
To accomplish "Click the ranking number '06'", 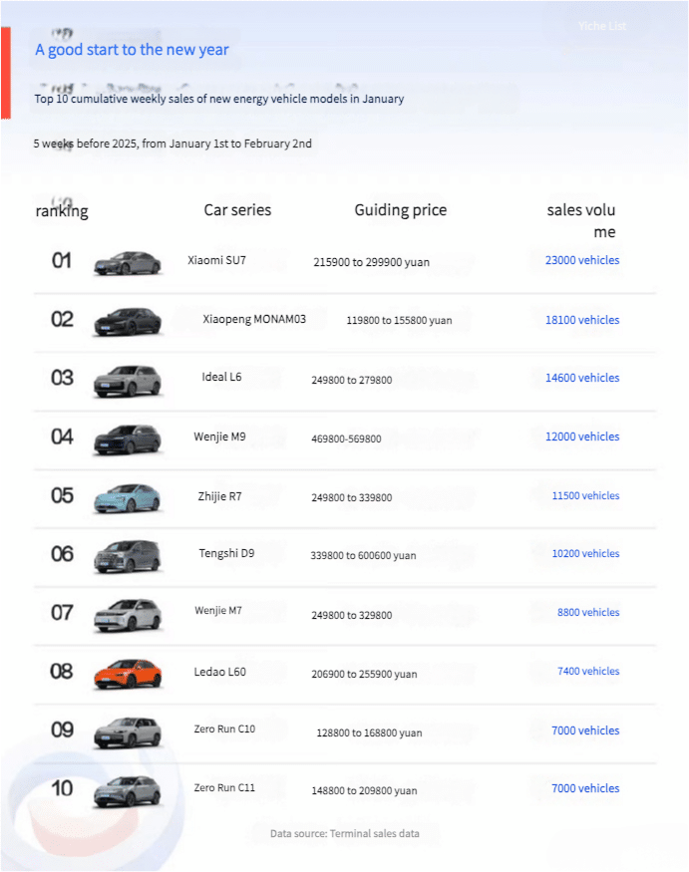I will [62, 554].
